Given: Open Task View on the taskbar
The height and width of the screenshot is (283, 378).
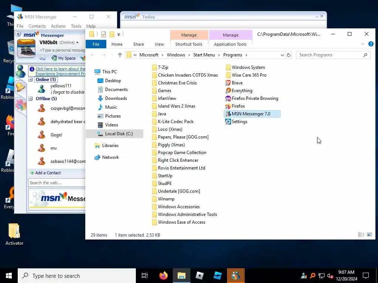Looking at the screenshot, I should pos(145,276).
